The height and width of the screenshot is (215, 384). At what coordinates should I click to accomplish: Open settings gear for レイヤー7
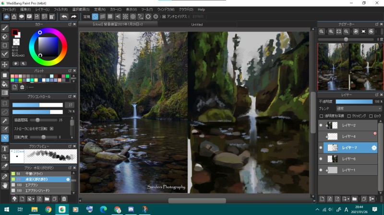pos(374,148)
